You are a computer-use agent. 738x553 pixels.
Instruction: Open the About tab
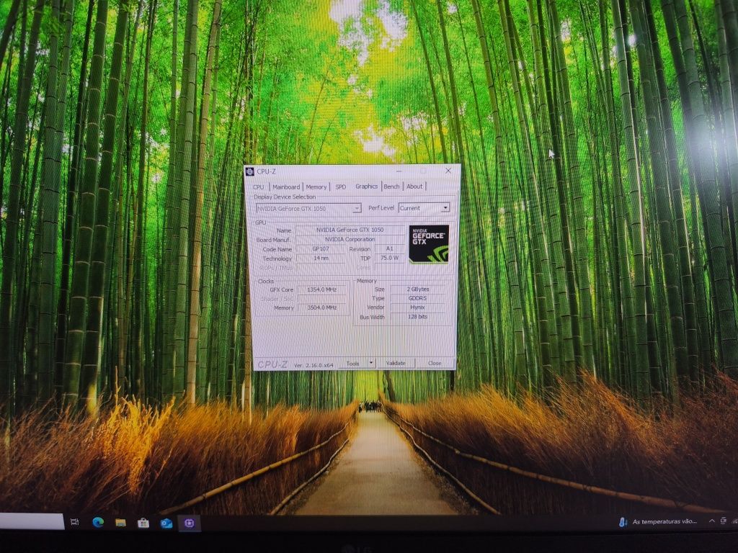(414, 186)
